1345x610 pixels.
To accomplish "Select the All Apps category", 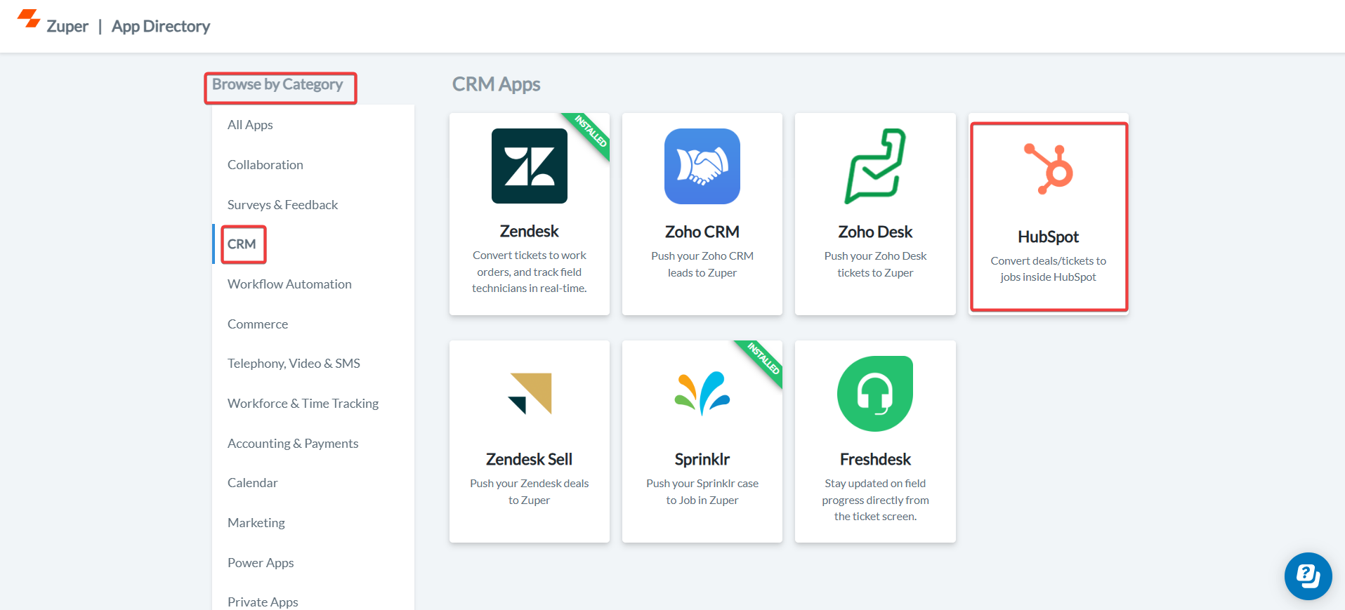I will (250, 125).
